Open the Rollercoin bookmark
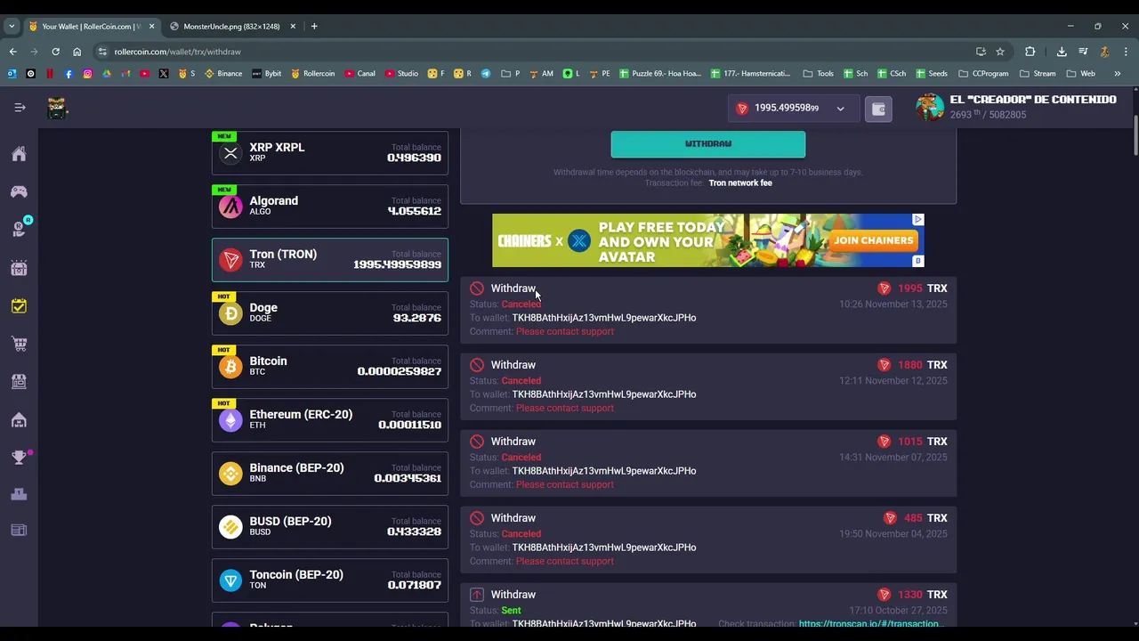This screenshot has width=1139, height=641. pos(312,73)
